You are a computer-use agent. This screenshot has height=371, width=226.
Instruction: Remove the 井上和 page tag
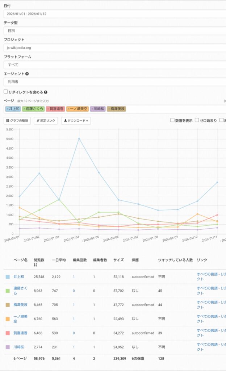pos(7,109)
